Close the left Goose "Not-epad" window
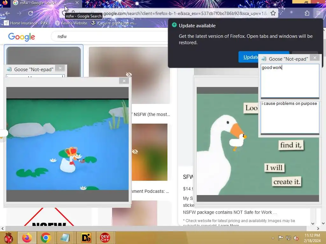The height and width of the screenshot is (244, 326). tap(60, 68)
